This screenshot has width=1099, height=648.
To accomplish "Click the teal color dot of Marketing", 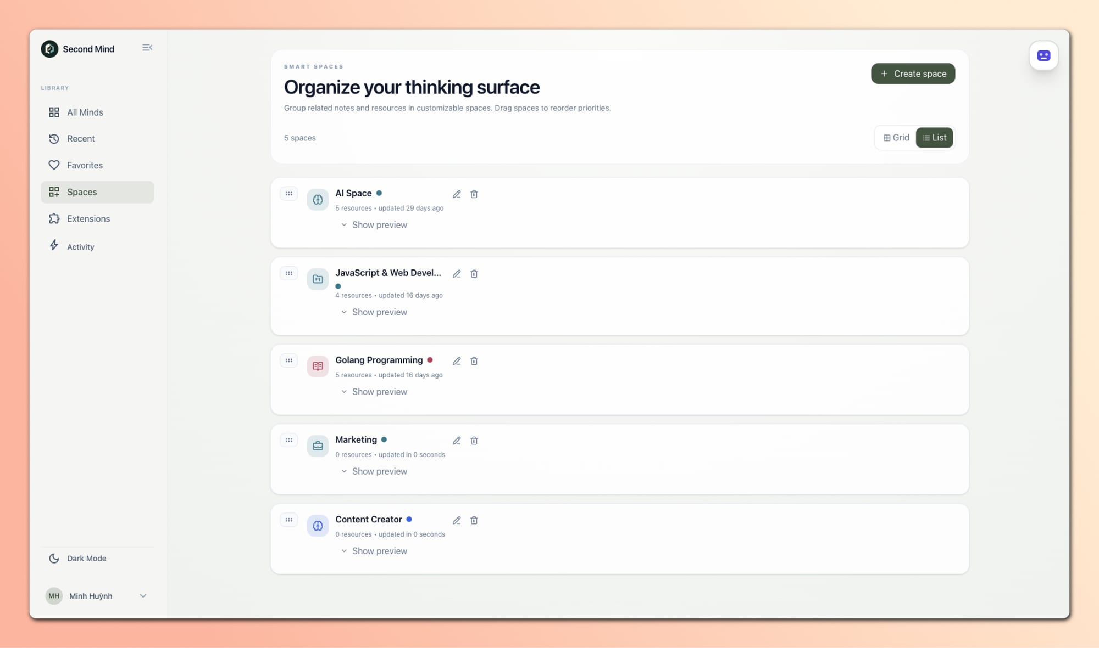I will pyautogui.click(x=384, y=439).
